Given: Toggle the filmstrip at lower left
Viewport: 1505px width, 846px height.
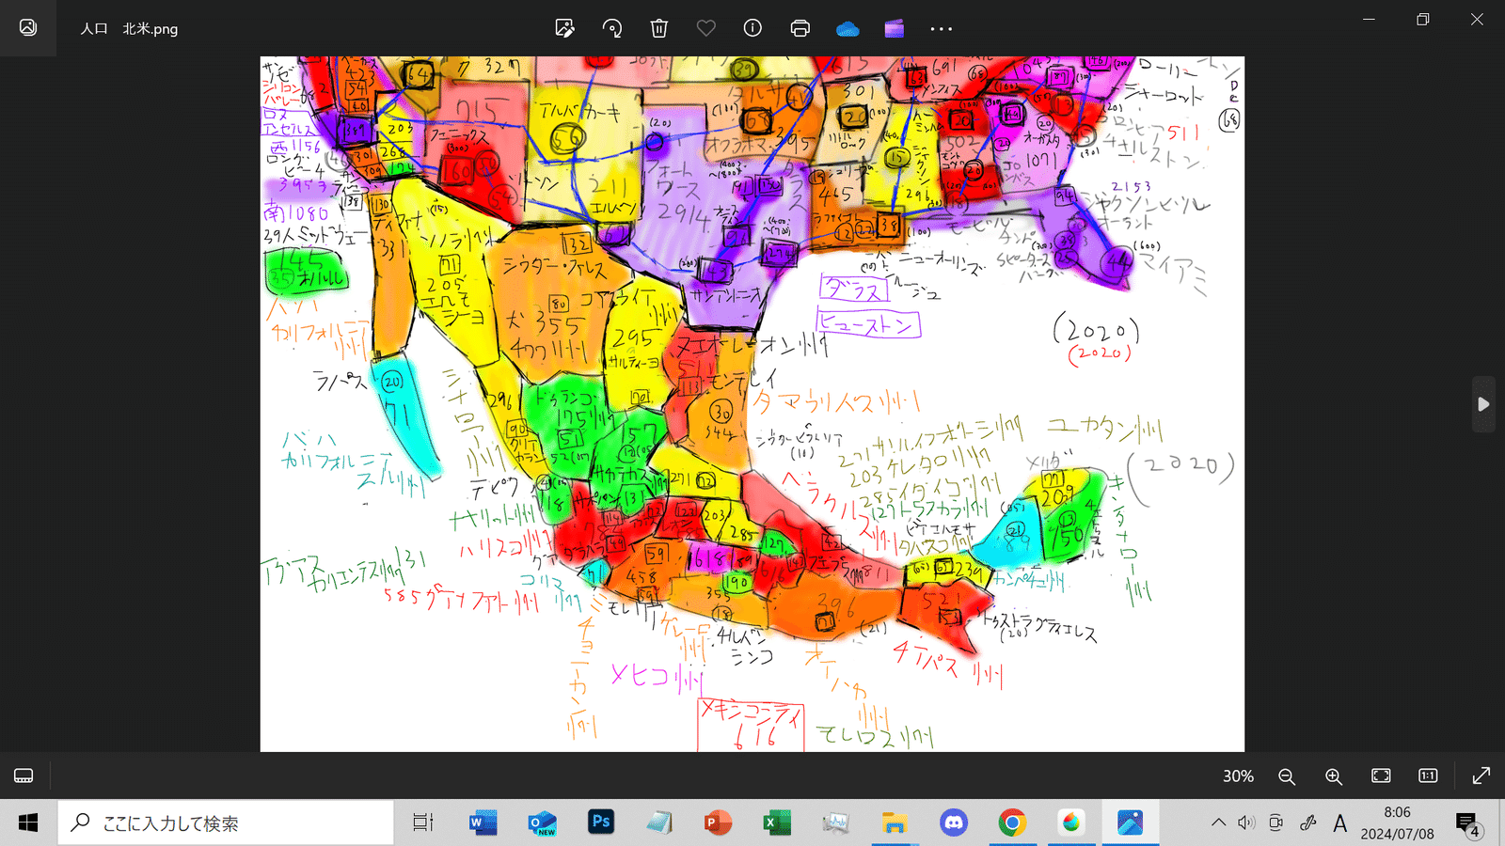Looking at the screenshot, I should click(x=24, y=775).
